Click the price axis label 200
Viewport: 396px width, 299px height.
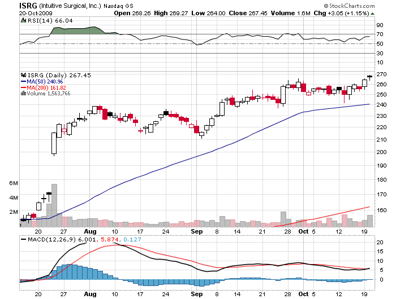tap(381, 152)
